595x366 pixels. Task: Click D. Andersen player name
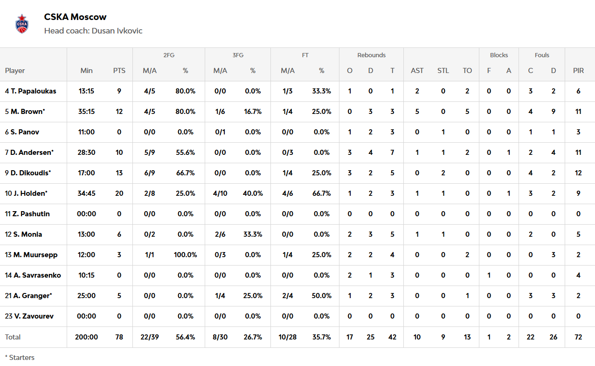coord(29,153)
